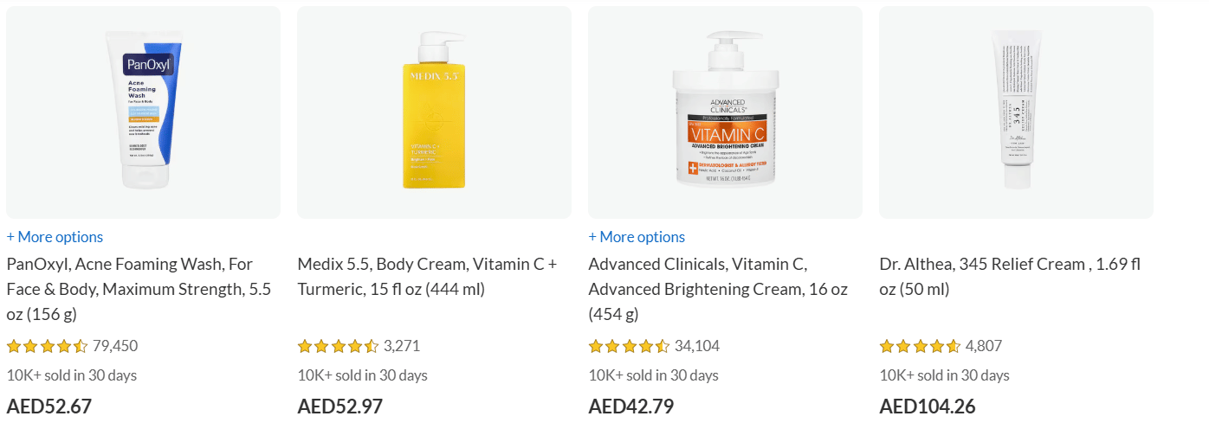Viewport: 1209px width, 429px height.
Task: Click the AED42.79 price of Advanced Clinicals
Action: coord(631,407)
